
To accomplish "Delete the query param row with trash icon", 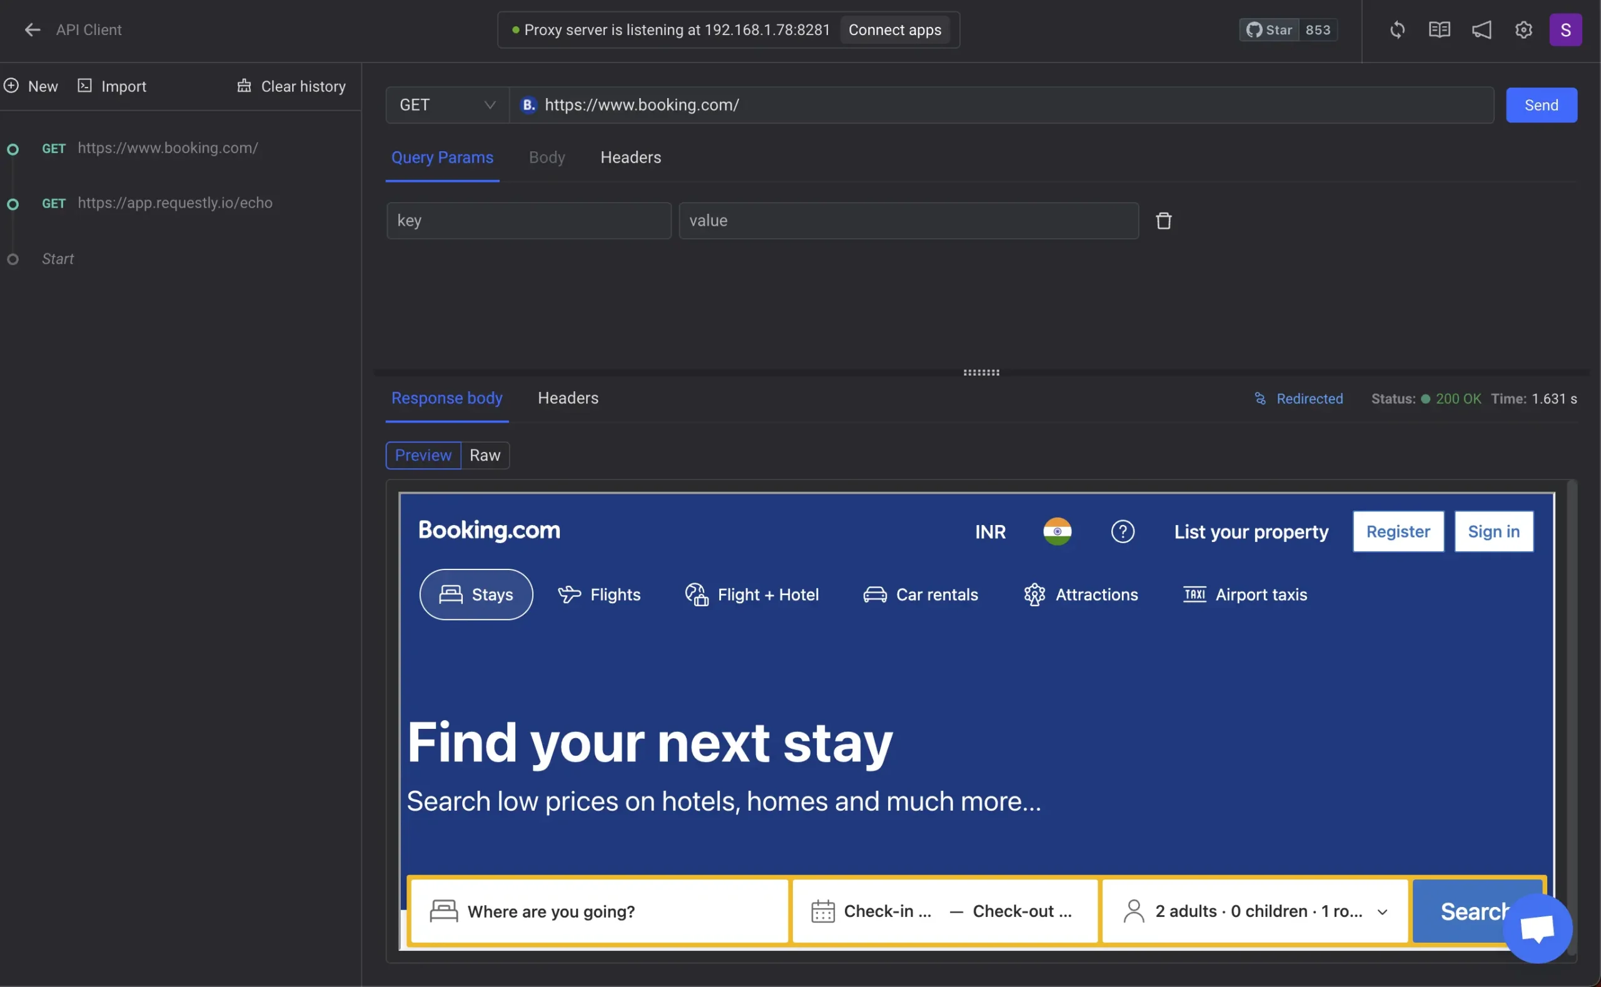I will point(1163,221).
